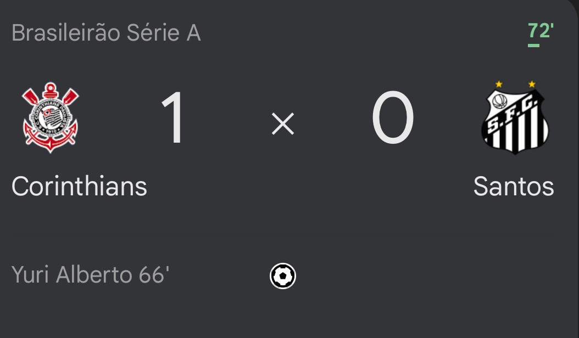Viewport: 579px width, 338px height.
Task: Click the divider line above goal scorers
Action: coord(283,234)
